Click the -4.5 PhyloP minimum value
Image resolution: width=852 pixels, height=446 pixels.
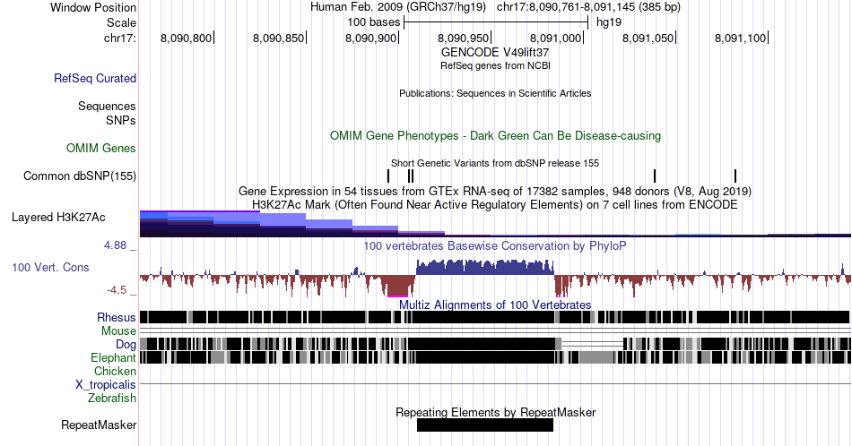(x=117, y=290)
